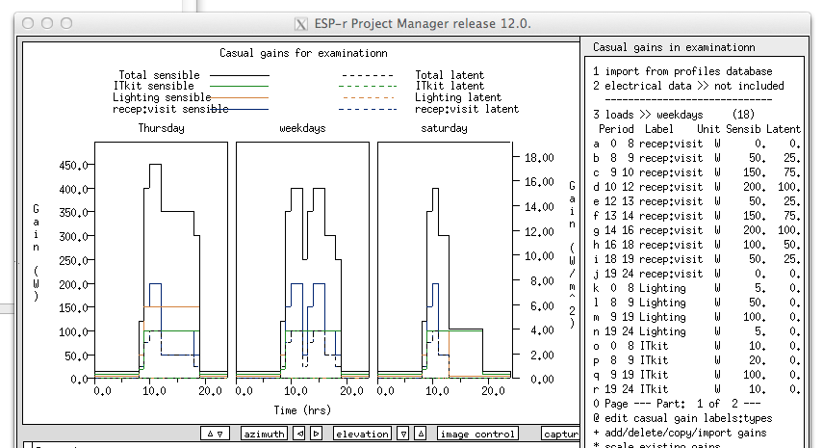Click the capture button

pyautogui.click(x=560, y=435)
